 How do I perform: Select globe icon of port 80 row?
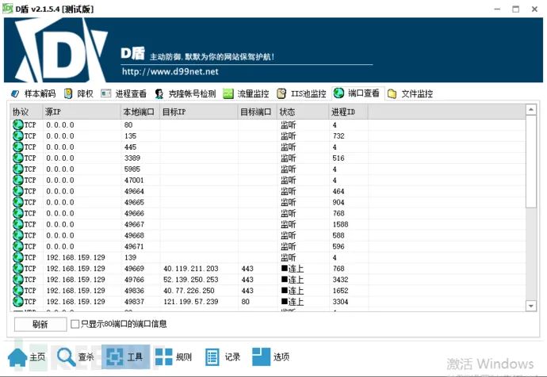coord(17,124)
